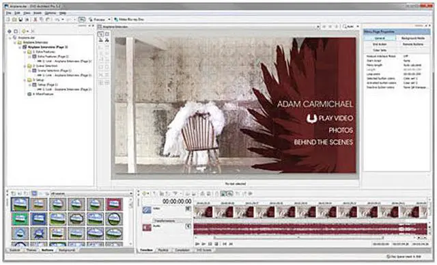Select the PLAY VIDEO menu button
This screenshot has height=265, width=437.
click(336, 118)
